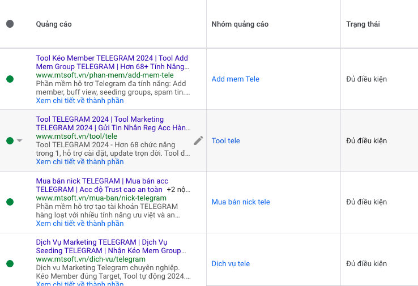Sort by the Quảng cáo column header
This screenshot has width=418, height=286.
54,24
